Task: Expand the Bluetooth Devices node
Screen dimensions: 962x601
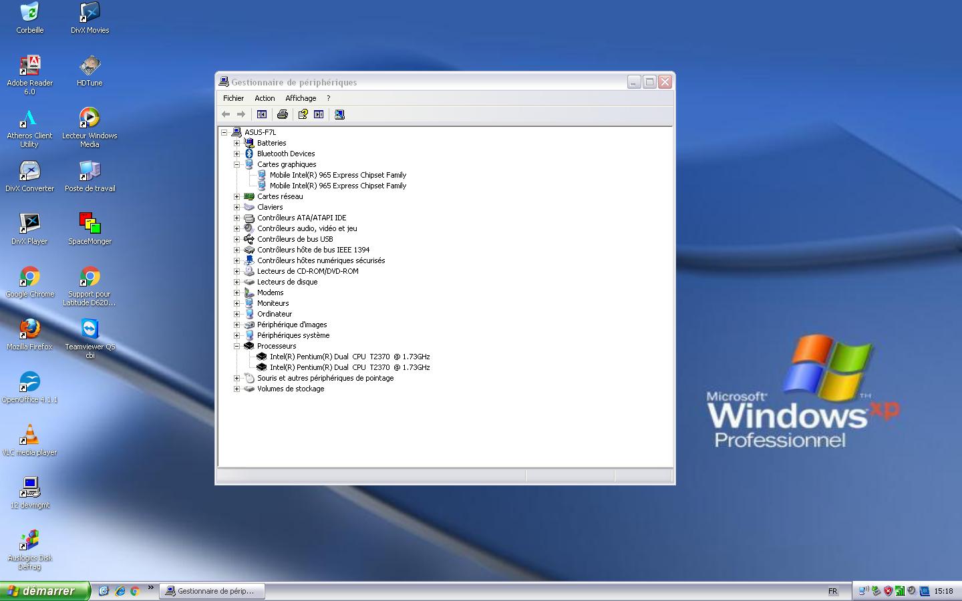Action: pos(236,154)
